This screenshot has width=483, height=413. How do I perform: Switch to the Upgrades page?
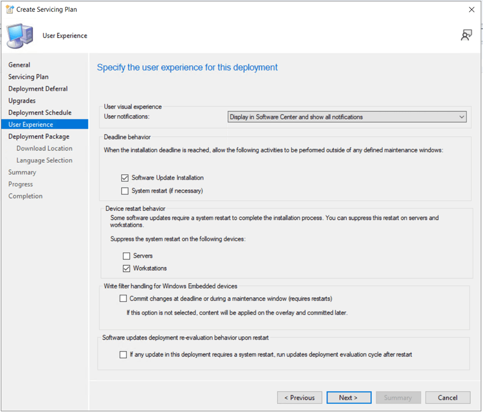tap(22, 100)
